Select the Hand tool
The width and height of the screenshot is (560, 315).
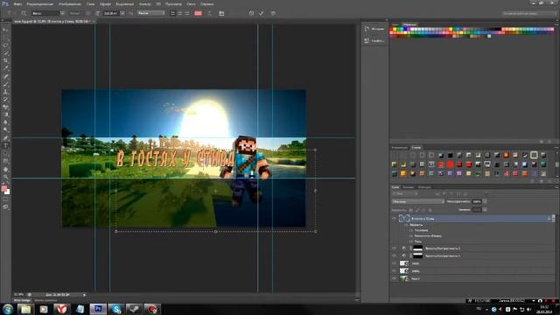tap(5, 169)
